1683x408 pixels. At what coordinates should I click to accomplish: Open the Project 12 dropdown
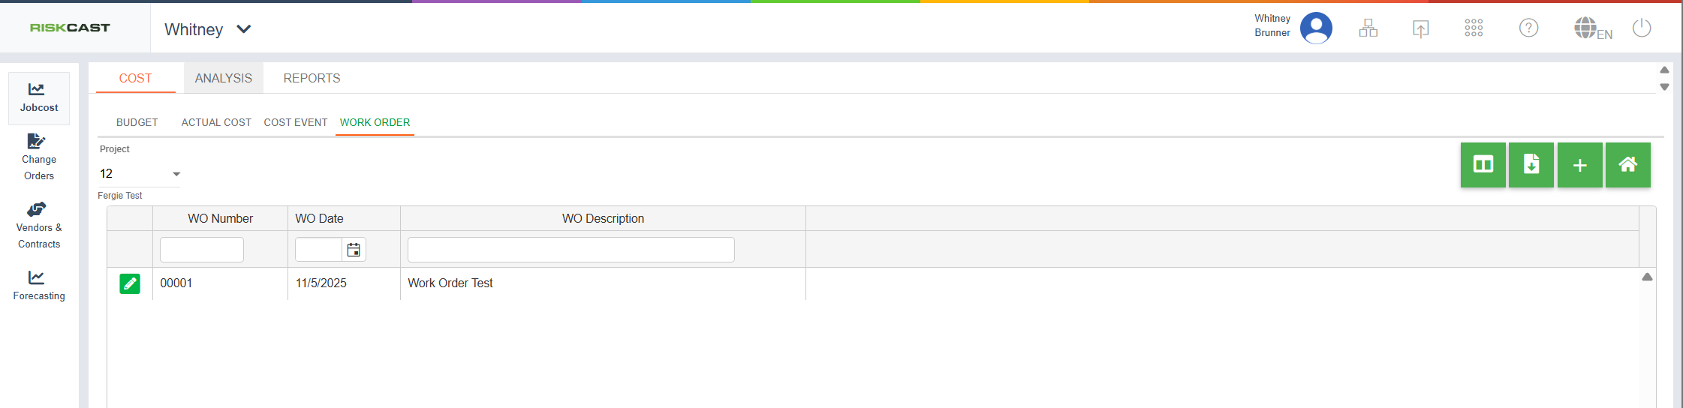pos(176,174)
